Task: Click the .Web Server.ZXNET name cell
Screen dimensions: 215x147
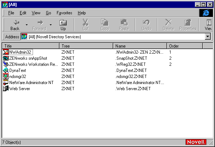Action: (x=133, y=88)
